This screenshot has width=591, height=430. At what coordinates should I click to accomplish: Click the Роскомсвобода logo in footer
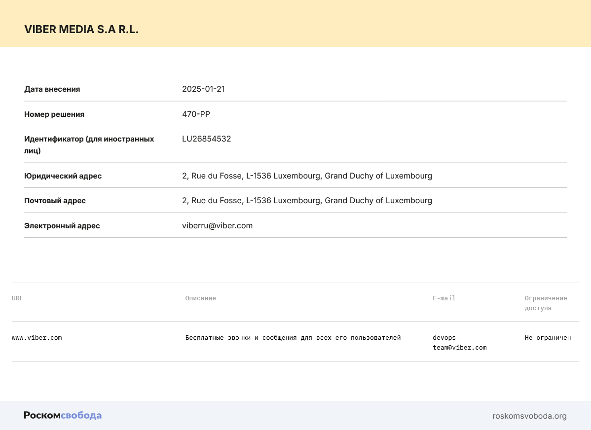coord(63,415)
